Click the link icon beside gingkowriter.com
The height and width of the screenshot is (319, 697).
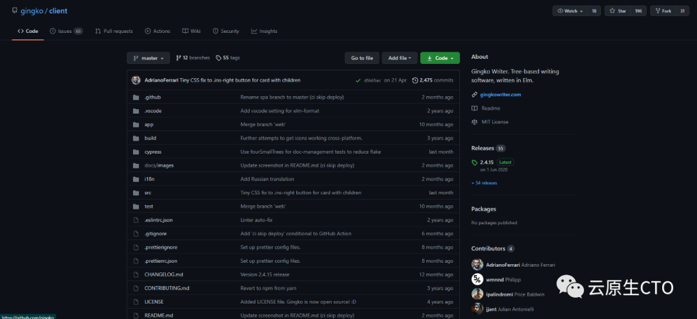[x=474, y=95]
